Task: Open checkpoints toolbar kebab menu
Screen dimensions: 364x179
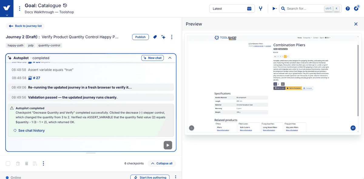Action: [43, 164]
